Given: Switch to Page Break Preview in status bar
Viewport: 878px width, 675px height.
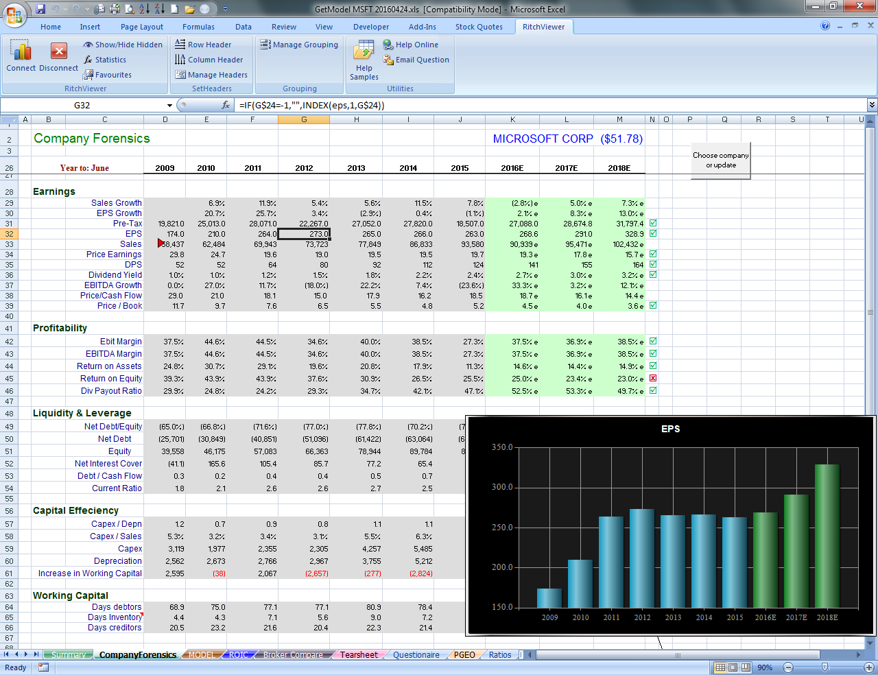Looking at the screenshot, I should [745, 667].
